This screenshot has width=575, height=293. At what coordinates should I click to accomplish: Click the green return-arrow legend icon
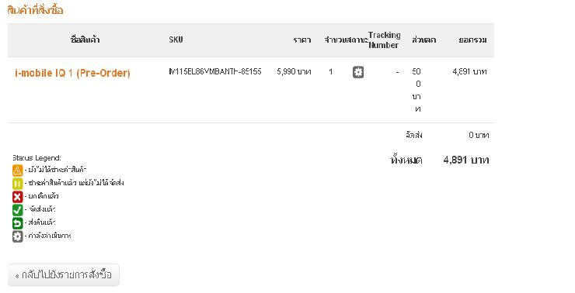tap(17, 223)
